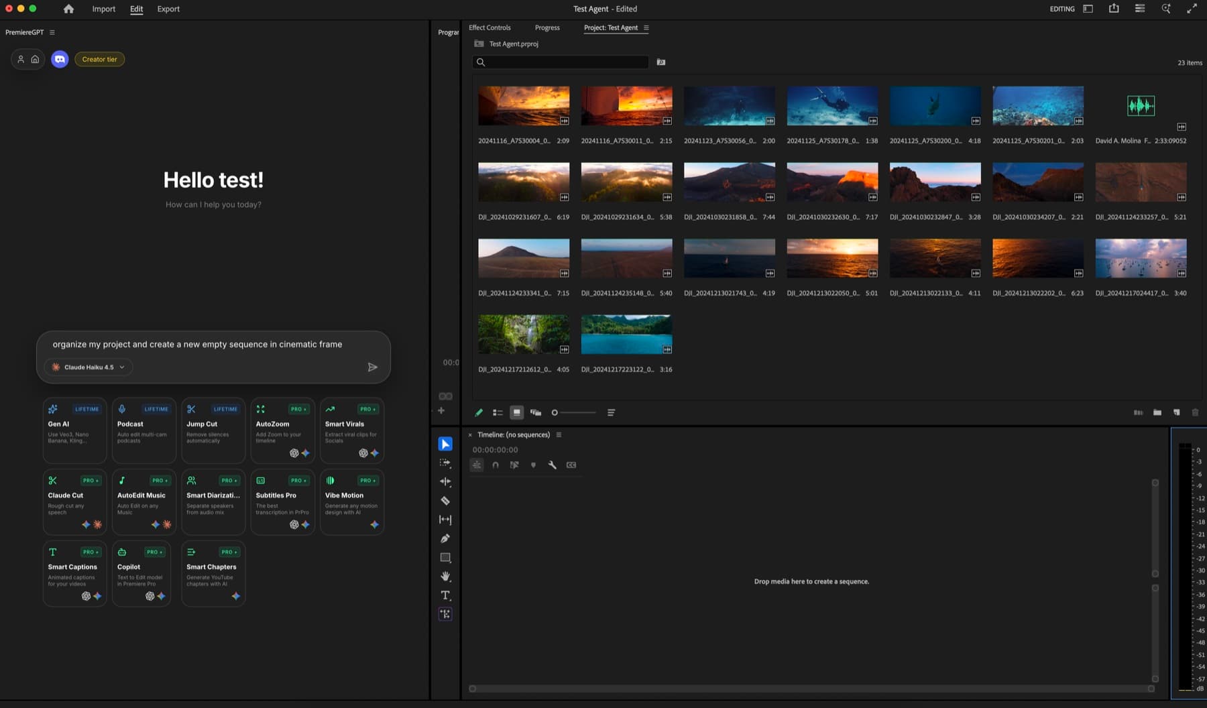Select the Track Select Forward tool
The width and height of the screenshot is (1207, 708).
pos(445,463)
